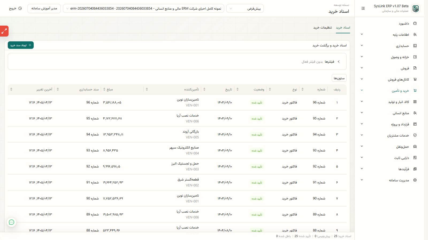Click the فاکتور خرید type in row شماره 89
This screenshot has height=240, width=428.
(x=289, y=214)
